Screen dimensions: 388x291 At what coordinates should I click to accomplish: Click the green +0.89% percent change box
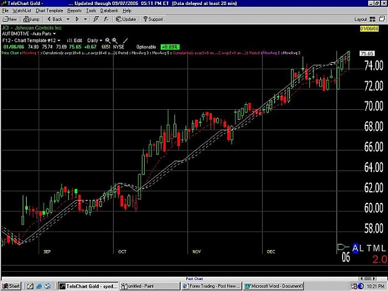170,47
